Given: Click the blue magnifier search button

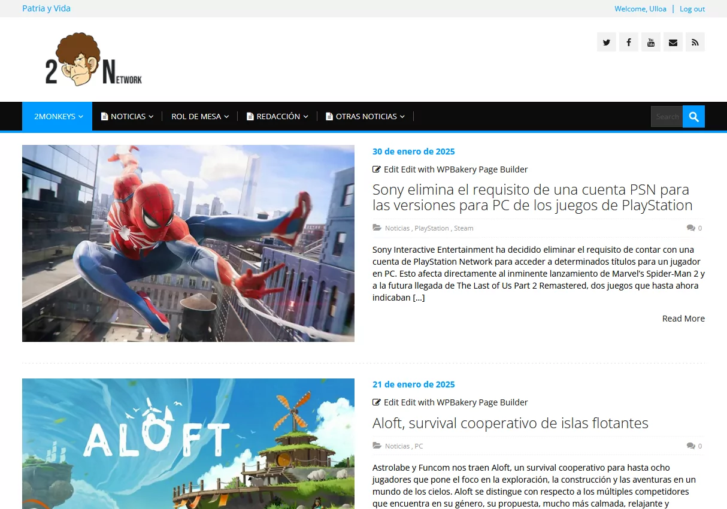Looking at the screenshot, I should [x=694, y=117].
